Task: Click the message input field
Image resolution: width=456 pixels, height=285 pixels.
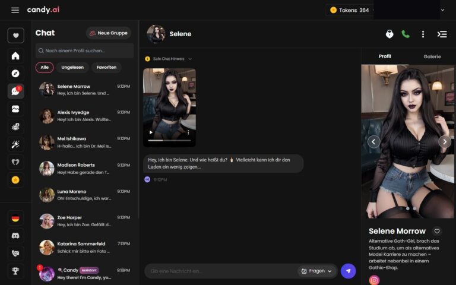Action: coord(221,271)
